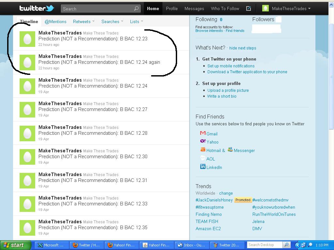Click the page vertical scrollbar
The height and width of the screenshot is (250, 334).
click(331, 76)
